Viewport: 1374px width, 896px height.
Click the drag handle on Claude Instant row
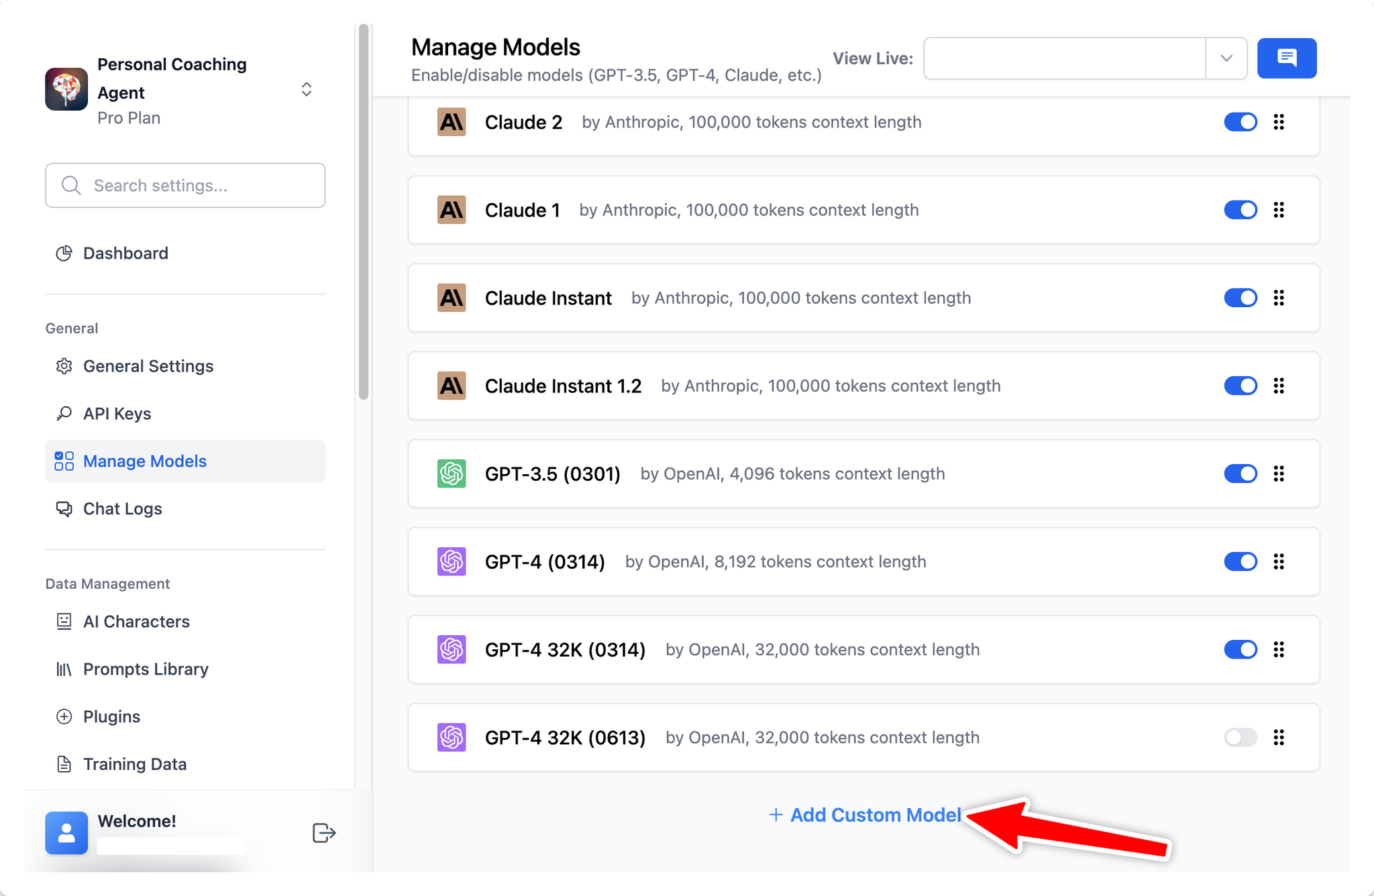click(1279, 298)
